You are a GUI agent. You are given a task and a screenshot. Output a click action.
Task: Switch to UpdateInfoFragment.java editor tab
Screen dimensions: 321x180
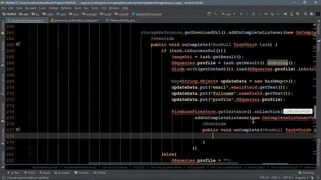click(x=27, y=20)
